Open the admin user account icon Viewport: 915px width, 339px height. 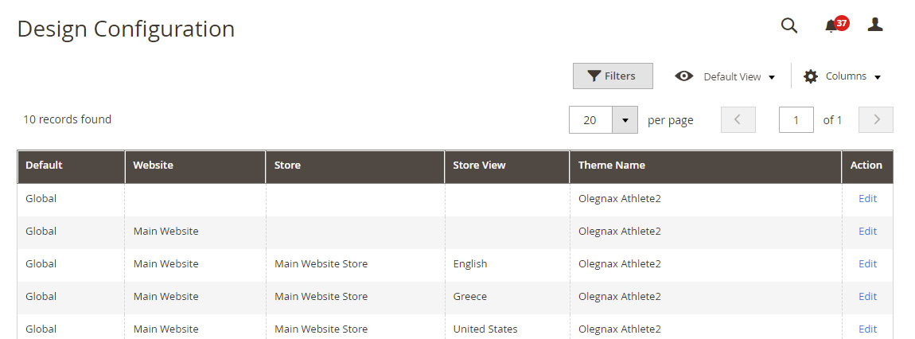(x=874, y=25)
